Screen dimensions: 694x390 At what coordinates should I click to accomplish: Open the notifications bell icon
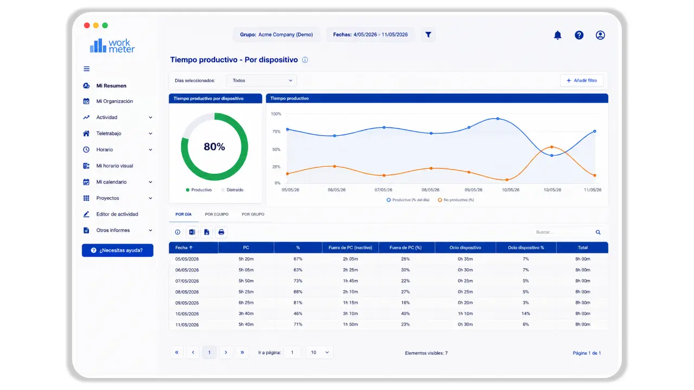(x=557, y=35)
